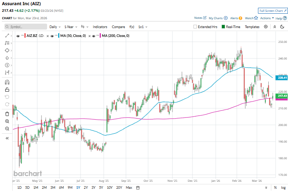
Task: Select the trend line drawing tool
Action: tap(7, 36)
